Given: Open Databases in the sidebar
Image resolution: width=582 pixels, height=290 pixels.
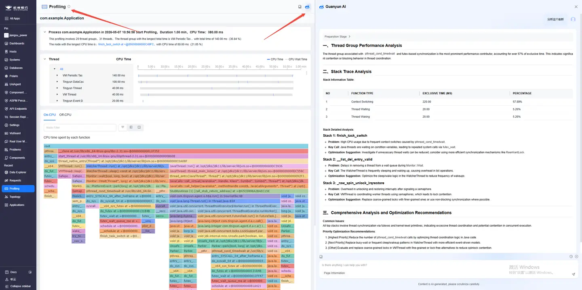Looking at the screenshot, I should pyautogui.click(x=16, y=68).
